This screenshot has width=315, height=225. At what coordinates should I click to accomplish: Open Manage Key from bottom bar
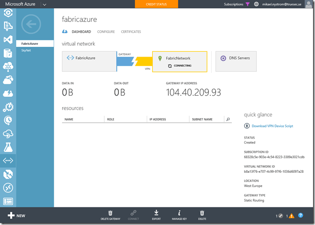[180, 213]
